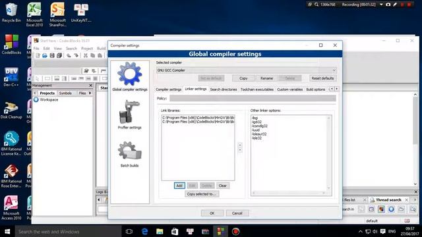Select Workspace item in Projects tree
The width and height of the screenshot is (422, 237).
[x=49, y=99]
